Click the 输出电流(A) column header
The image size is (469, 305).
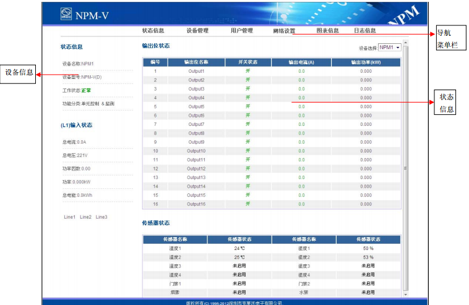(301, 62)
